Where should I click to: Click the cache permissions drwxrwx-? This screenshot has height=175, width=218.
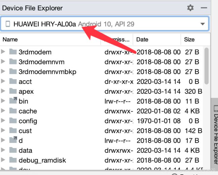coord(119,111)
